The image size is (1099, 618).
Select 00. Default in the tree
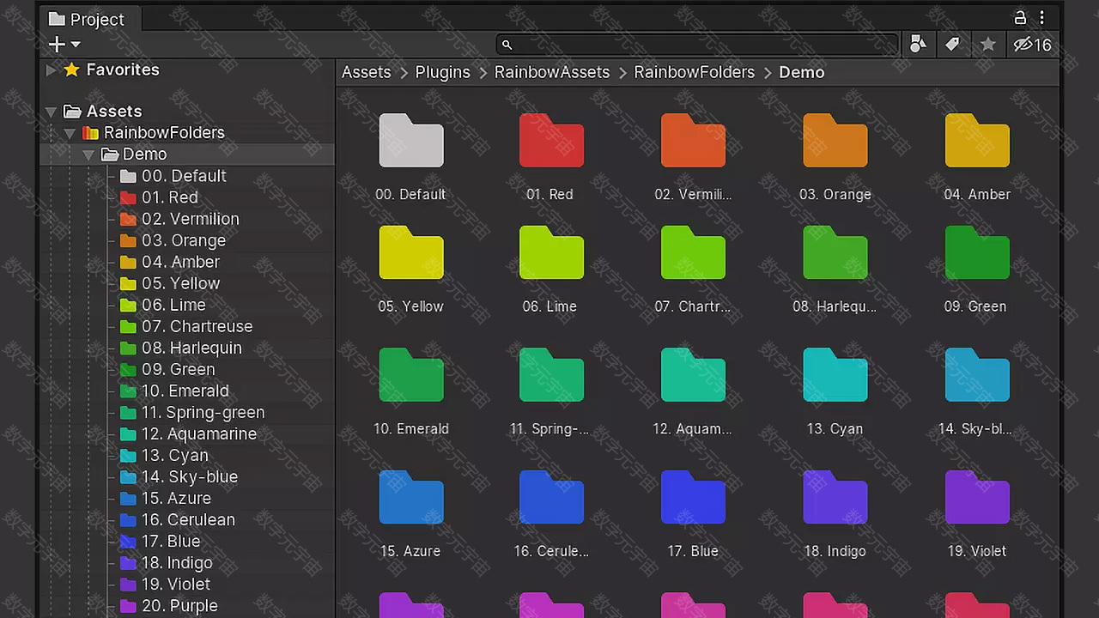pyautogui.click(x=184, y=176)
